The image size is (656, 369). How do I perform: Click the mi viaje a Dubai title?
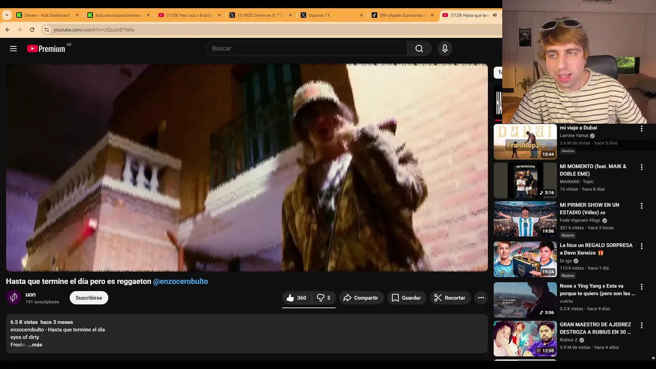(578, 128)
